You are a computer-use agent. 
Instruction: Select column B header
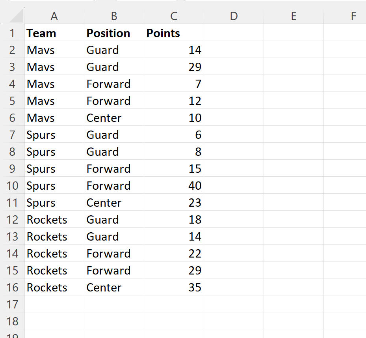click(x=114, y=16)
